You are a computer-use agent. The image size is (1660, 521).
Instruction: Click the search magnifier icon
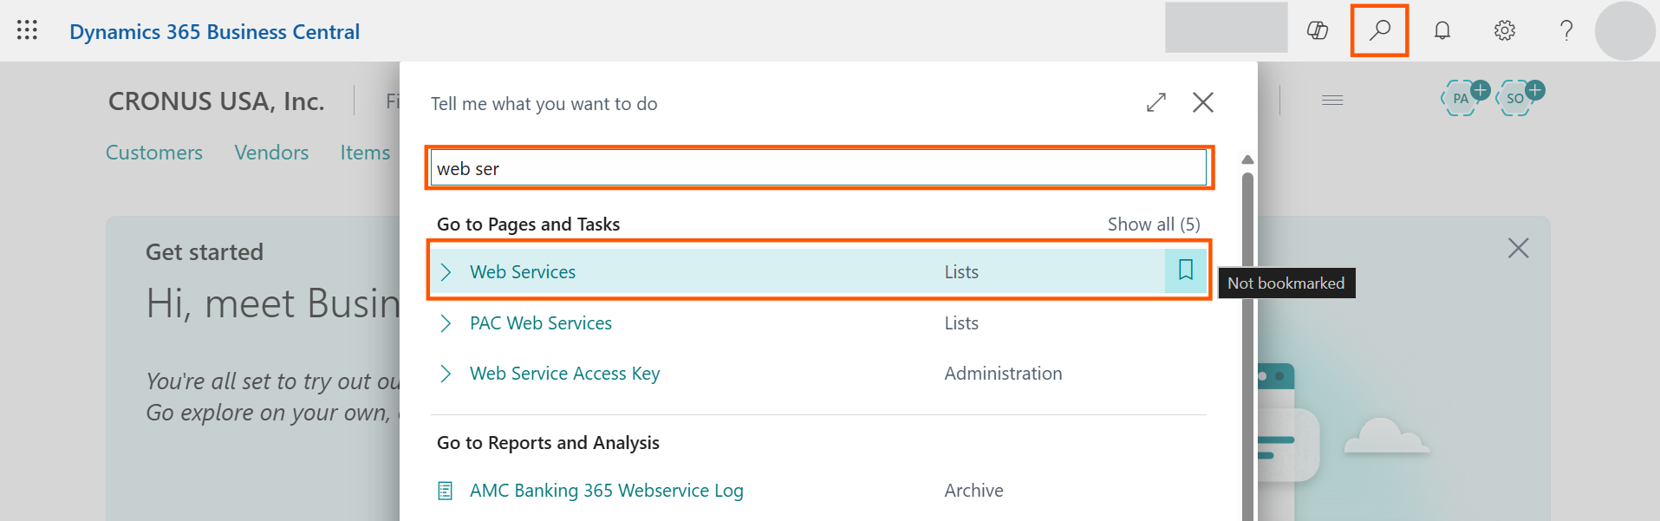pos(1379,30)
